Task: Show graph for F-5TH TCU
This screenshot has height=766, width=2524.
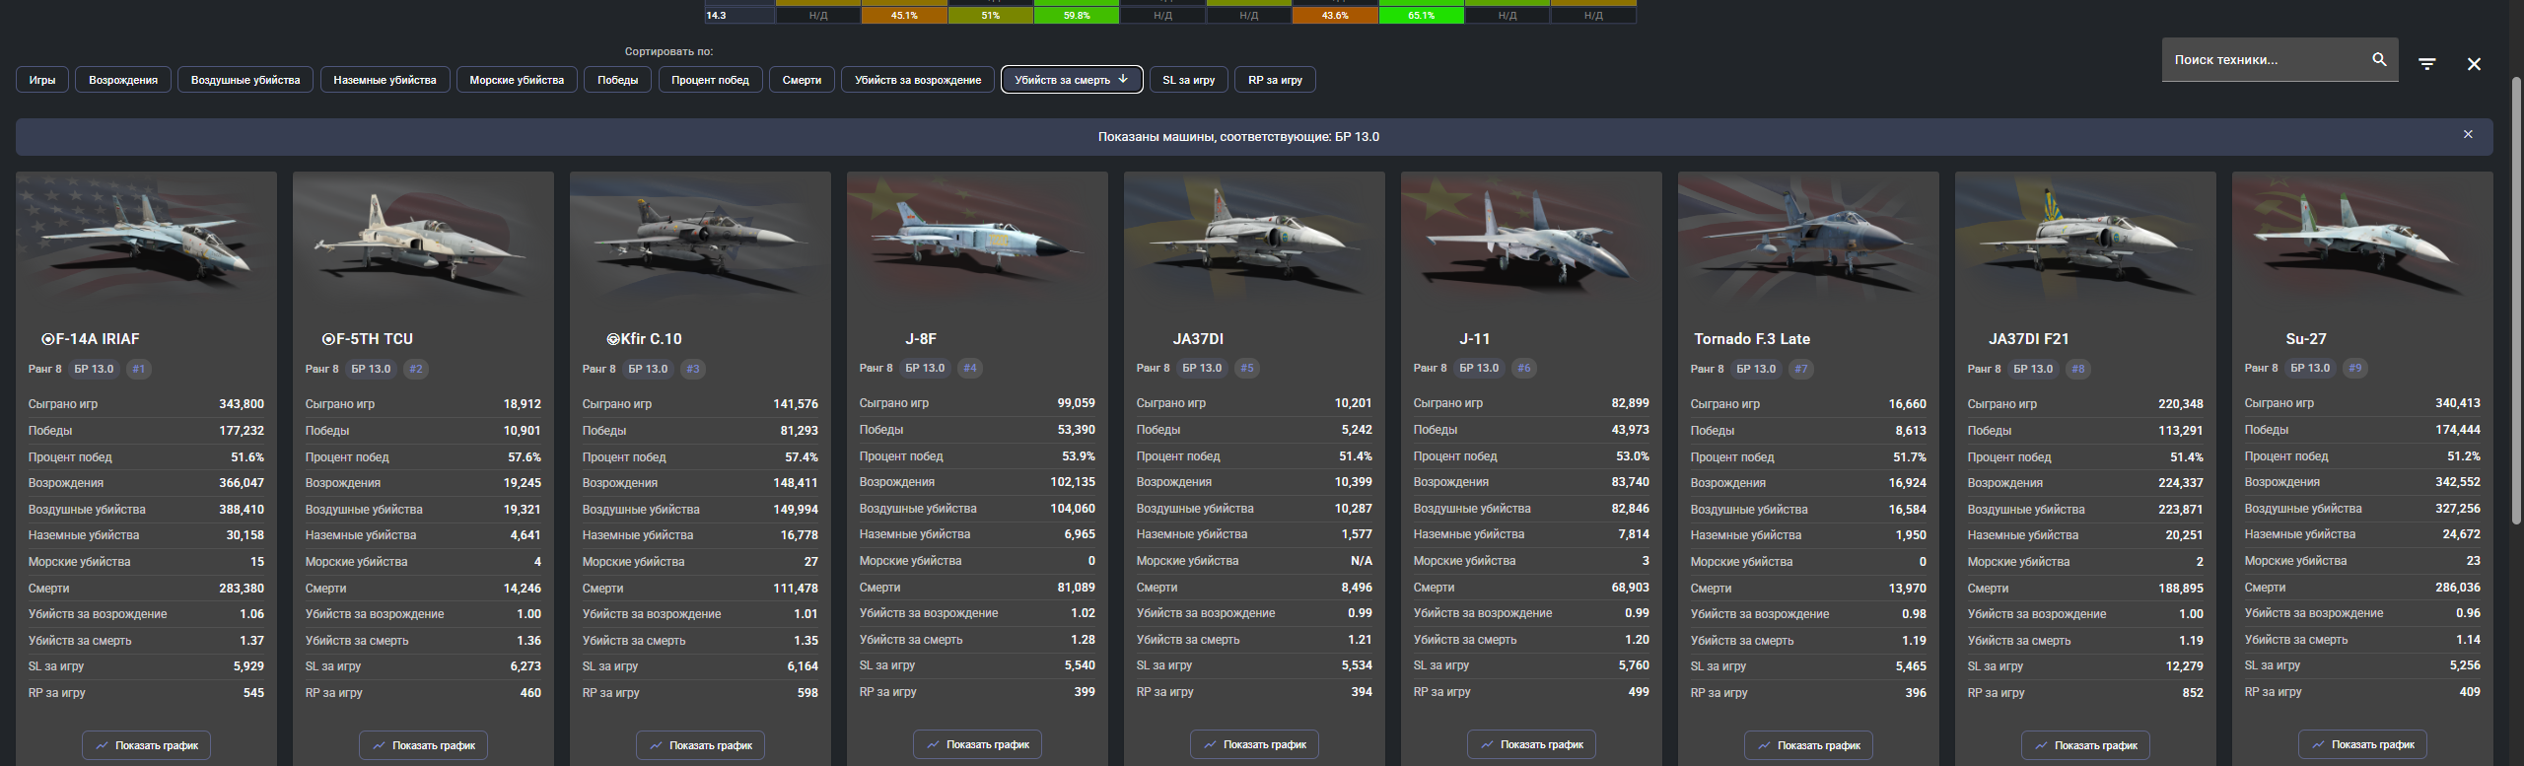Action: [423, 745]
